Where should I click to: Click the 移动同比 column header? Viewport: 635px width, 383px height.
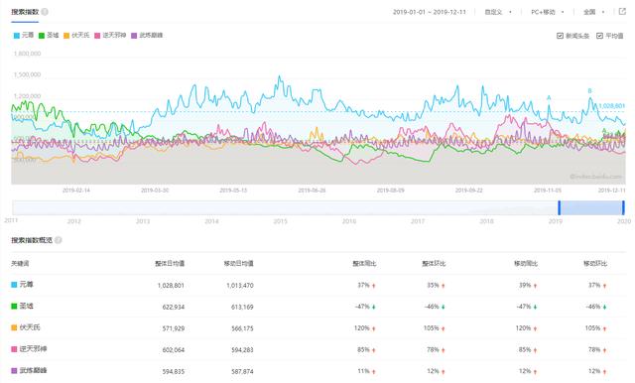pyautogui.click(x=526, y=264)
